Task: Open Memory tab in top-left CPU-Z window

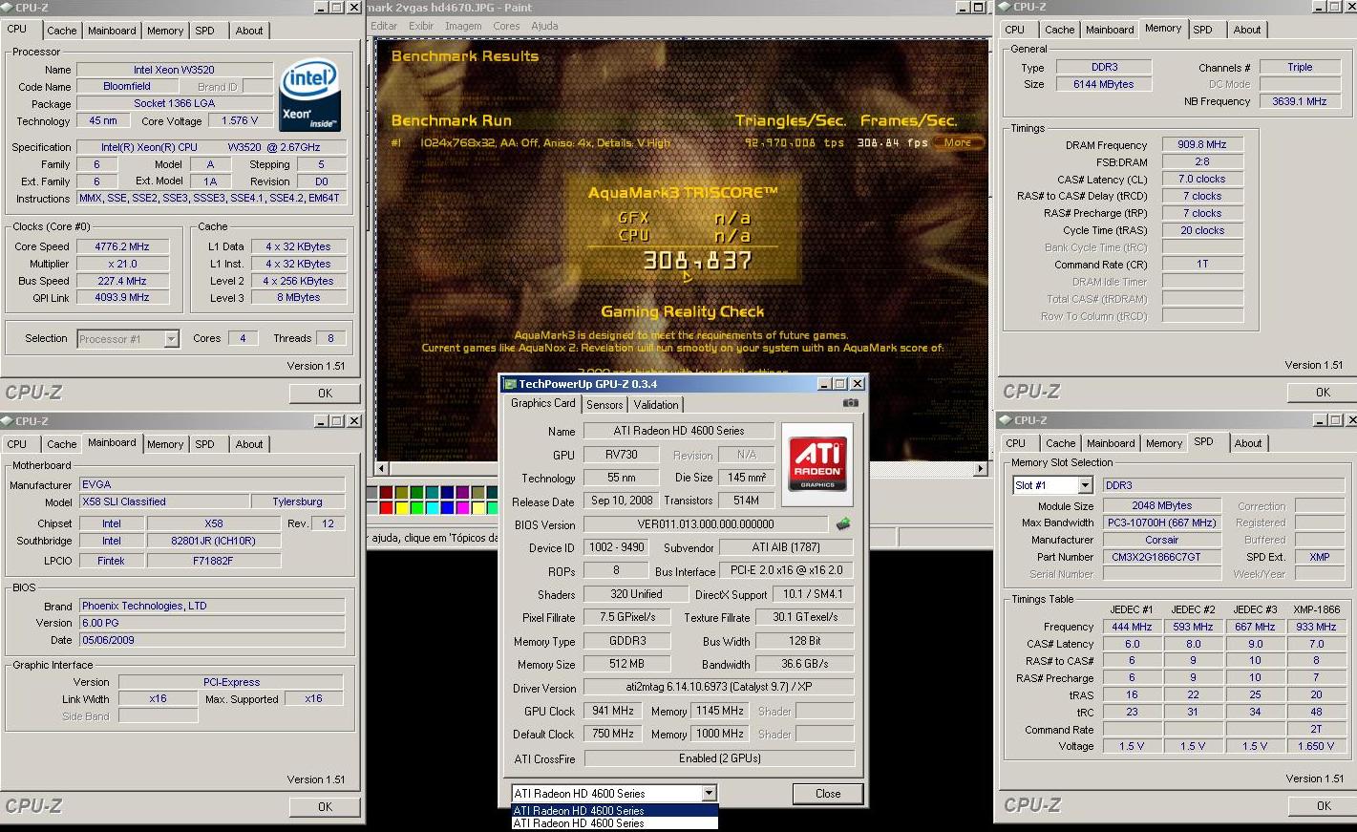Action: [x=165, y=31]
